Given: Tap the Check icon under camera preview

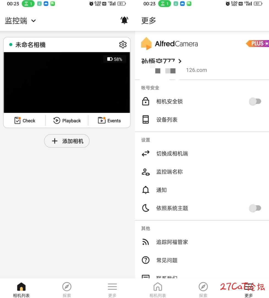Looking at the screenshot, I should 17,120.
